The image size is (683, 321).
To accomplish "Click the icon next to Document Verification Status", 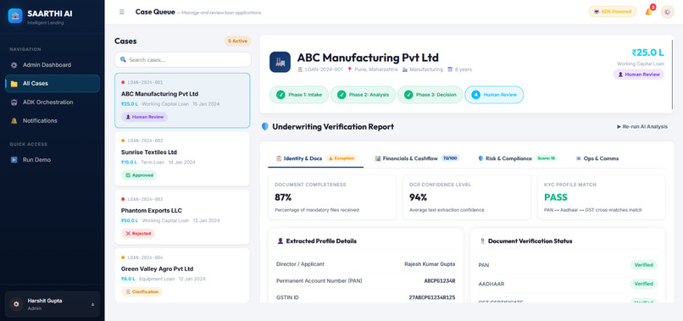I will point(482,241).
